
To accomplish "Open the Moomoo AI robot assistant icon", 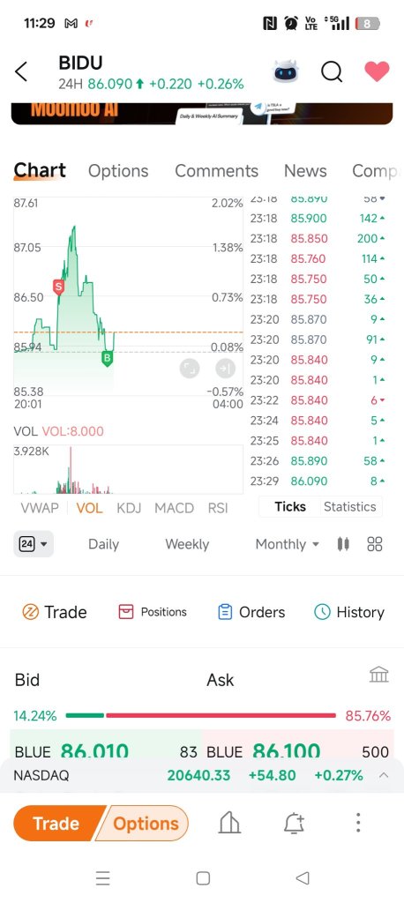I will pos(287,72).
